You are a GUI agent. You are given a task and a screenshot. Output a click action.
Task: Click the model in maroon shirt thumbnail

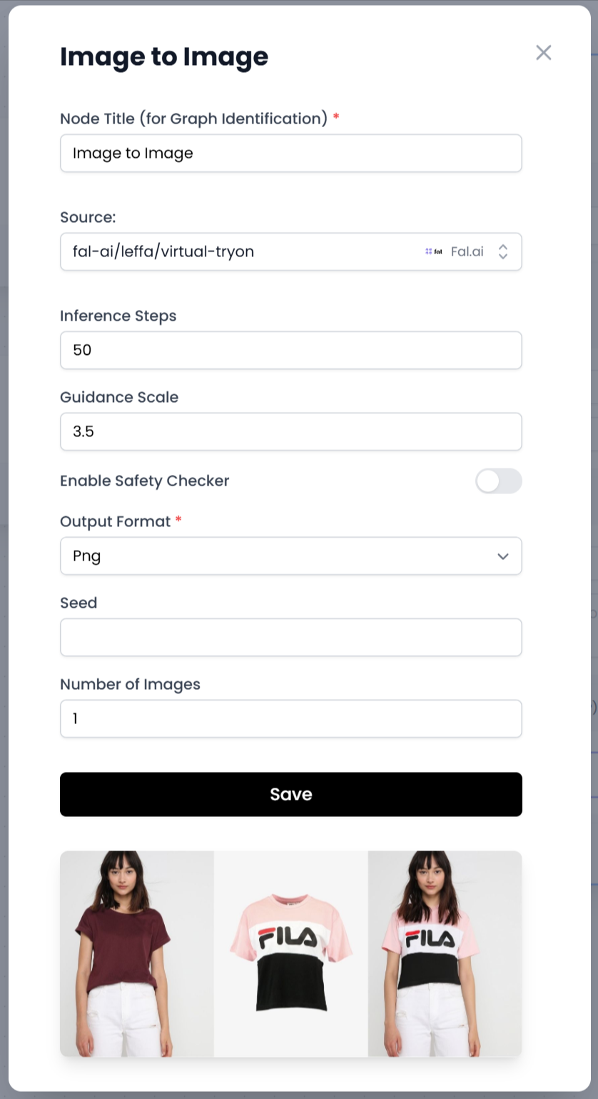(137, 953)
